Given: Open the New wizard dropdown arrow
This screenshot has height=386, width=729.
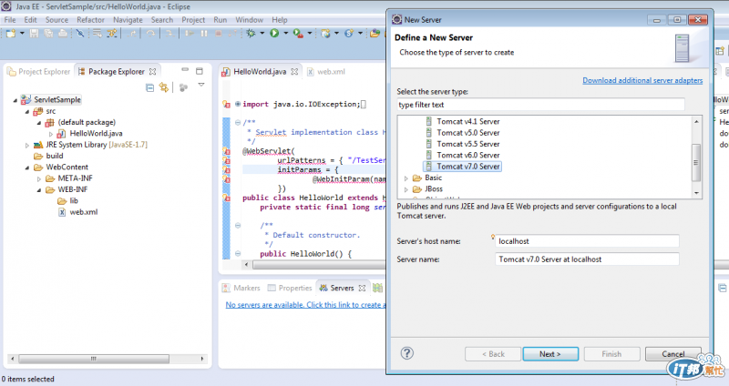Looking at the screenshot, I should pyautogui.click(x=21, y=34).
